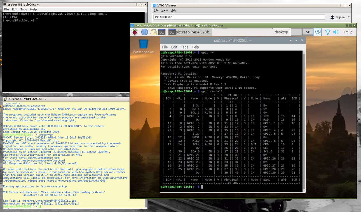Open Edit menu in Pi terminal window
Viewport: 361px width, 212px height.
click(174, 47)
